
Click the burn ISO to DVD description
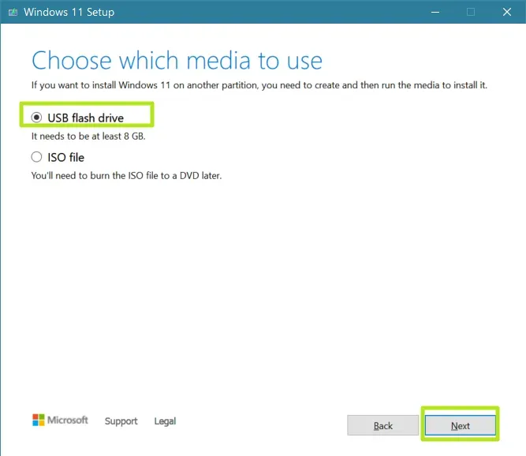click(x=126, y=175)
